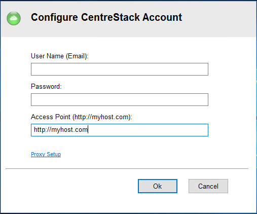Click the word "Account" in the header title
The image size is (257, 214).
162,17
